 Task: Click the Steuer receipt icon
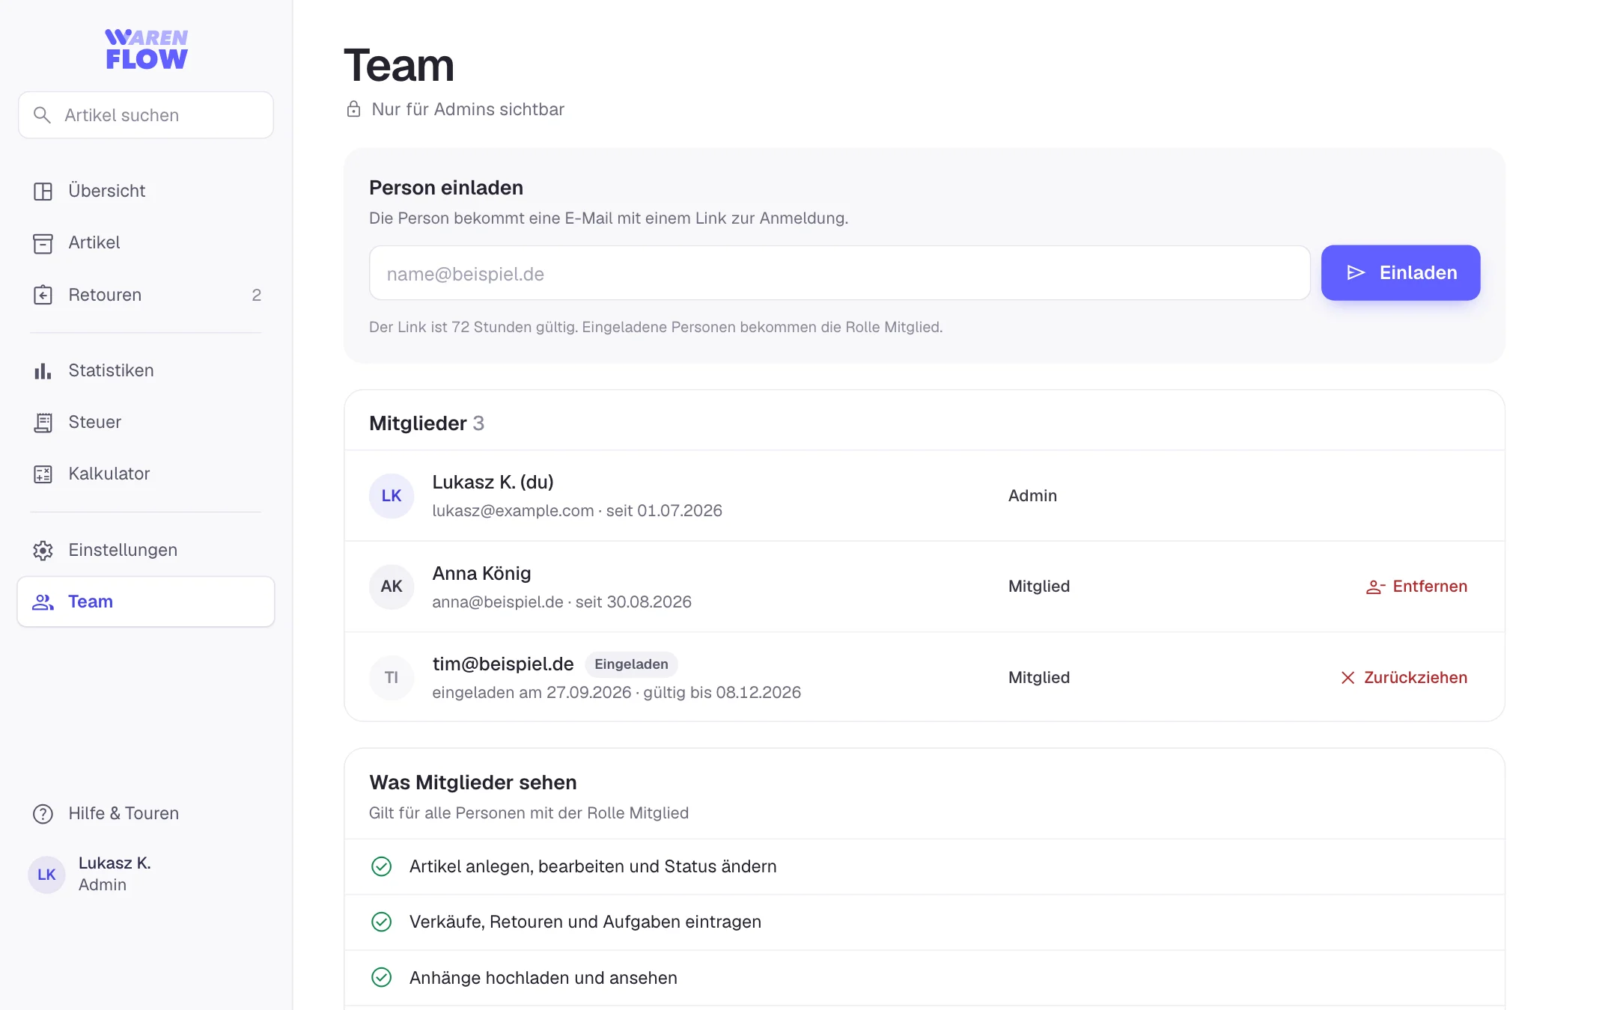coord(43,423)
